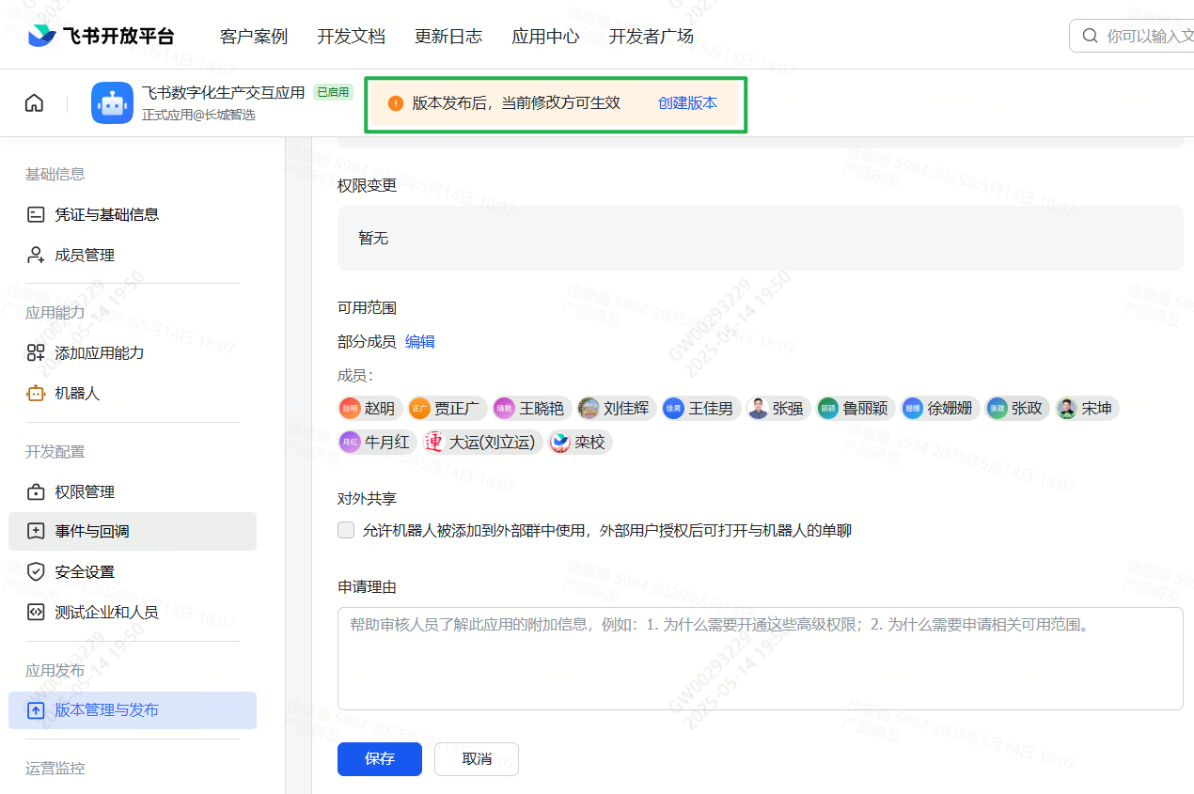
Task: Open 应用中心 in top navigation
Action: [x=545, y=37]
